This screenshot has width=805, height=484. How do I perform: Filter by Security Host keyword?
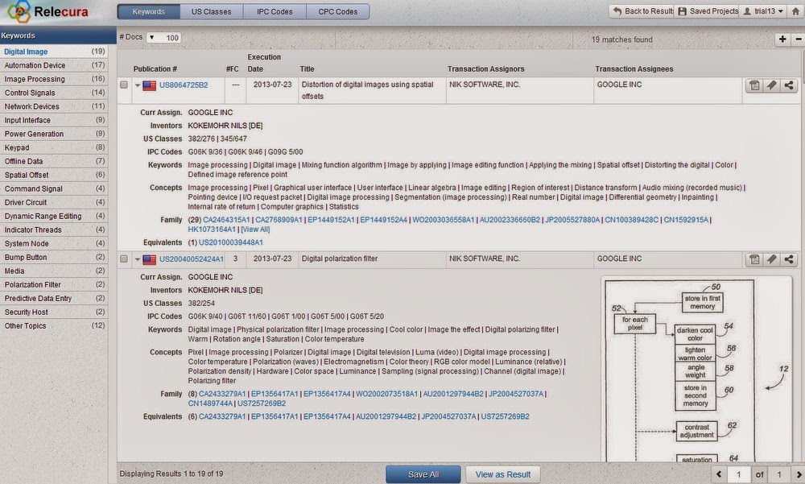coord(54,312)
